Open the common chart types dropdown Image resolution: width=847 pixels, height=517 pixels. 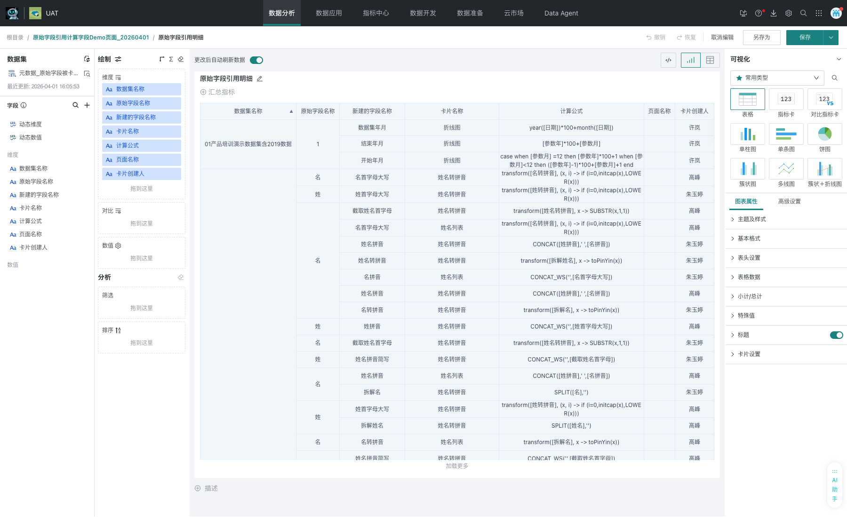777,78
